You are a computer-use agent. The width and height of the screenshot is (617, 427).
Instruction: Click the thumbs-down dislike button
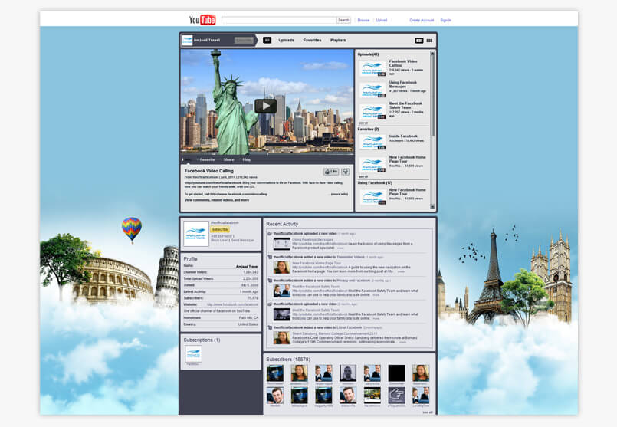click(346, 172)
